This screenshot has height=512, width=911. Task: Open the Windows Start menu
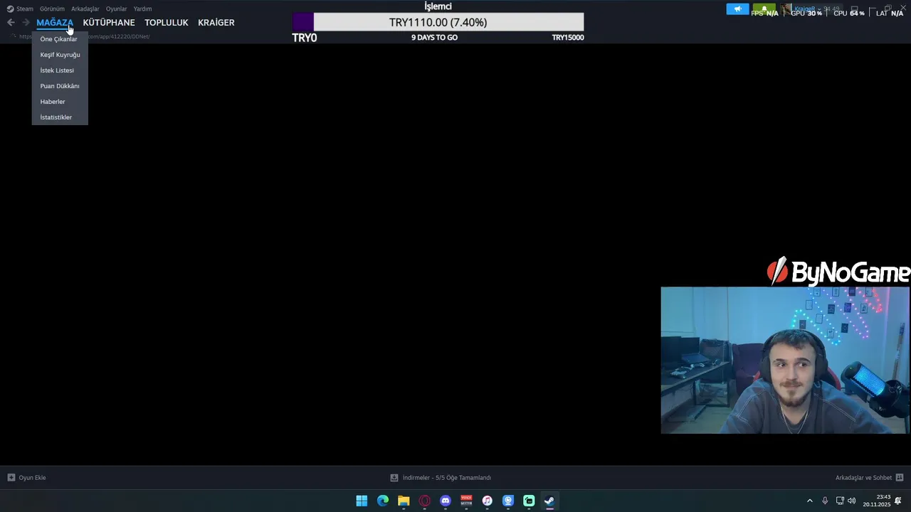point(362,501)
